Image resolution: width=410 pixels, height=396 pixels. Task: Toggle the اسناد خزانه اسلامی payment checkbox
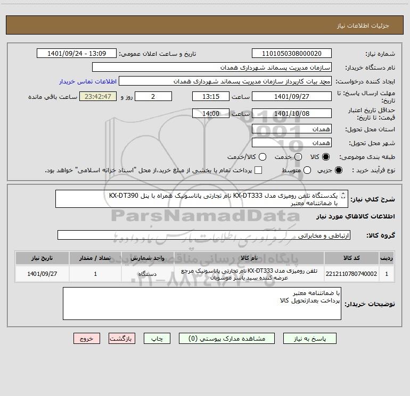[x=258, y=170]
